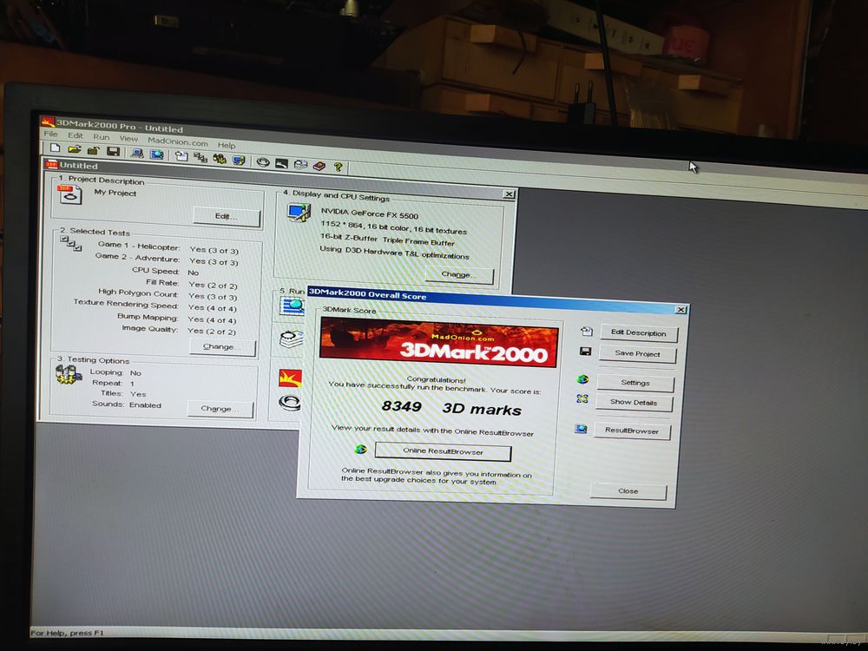Click the Game 1 - Helicopter row
This screenshot has height=651, width=868.
click(168, 247)
